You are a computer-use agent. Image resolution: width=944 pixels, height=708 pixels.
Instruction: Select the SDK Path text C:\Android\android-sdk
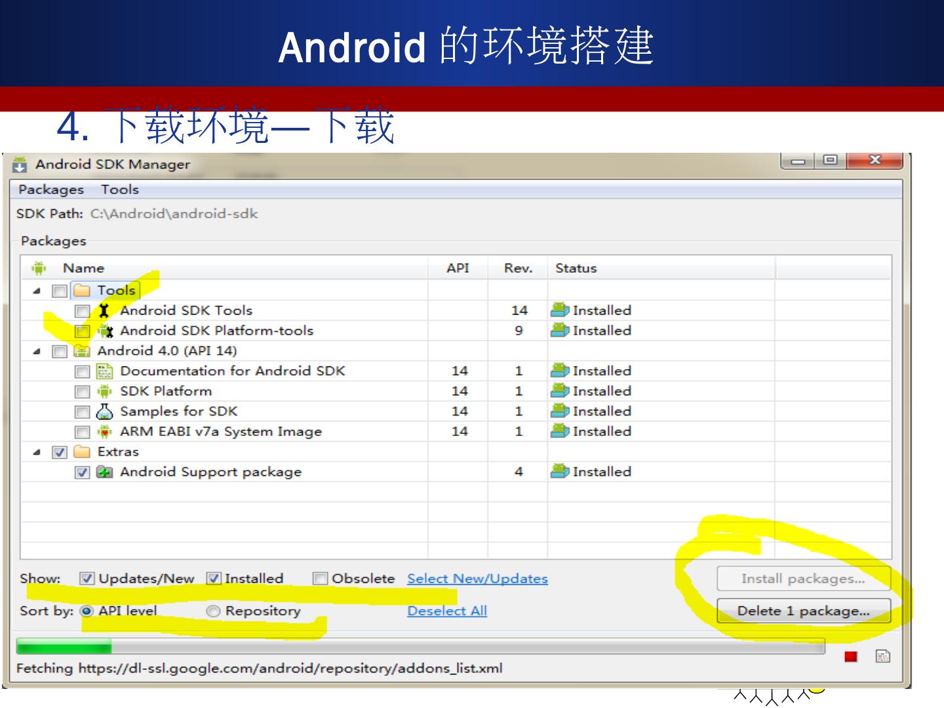(174, 214)
